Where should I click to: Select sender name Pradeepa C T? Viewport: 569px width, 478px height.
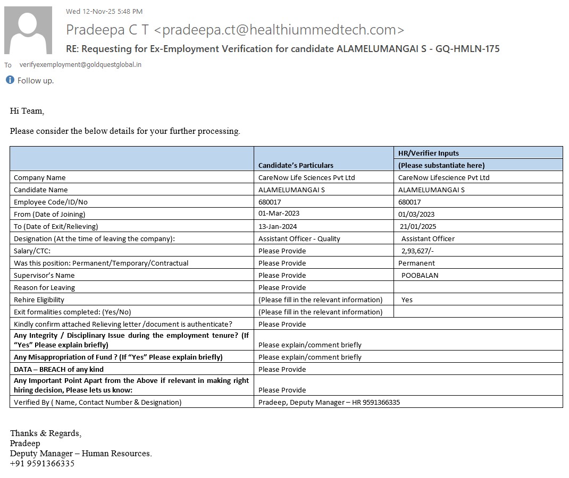(107, 30)
